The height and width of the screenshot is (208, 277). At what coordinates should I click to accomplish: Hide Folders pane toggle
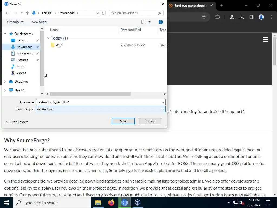click(17, 122)
